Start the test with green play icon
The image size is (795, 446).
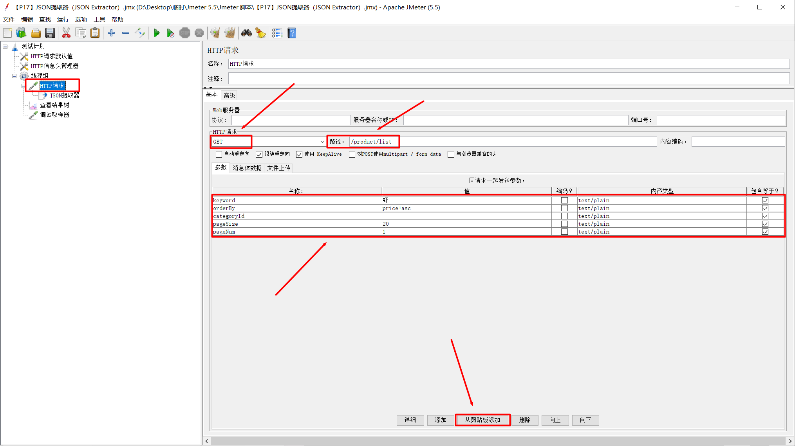157,33
